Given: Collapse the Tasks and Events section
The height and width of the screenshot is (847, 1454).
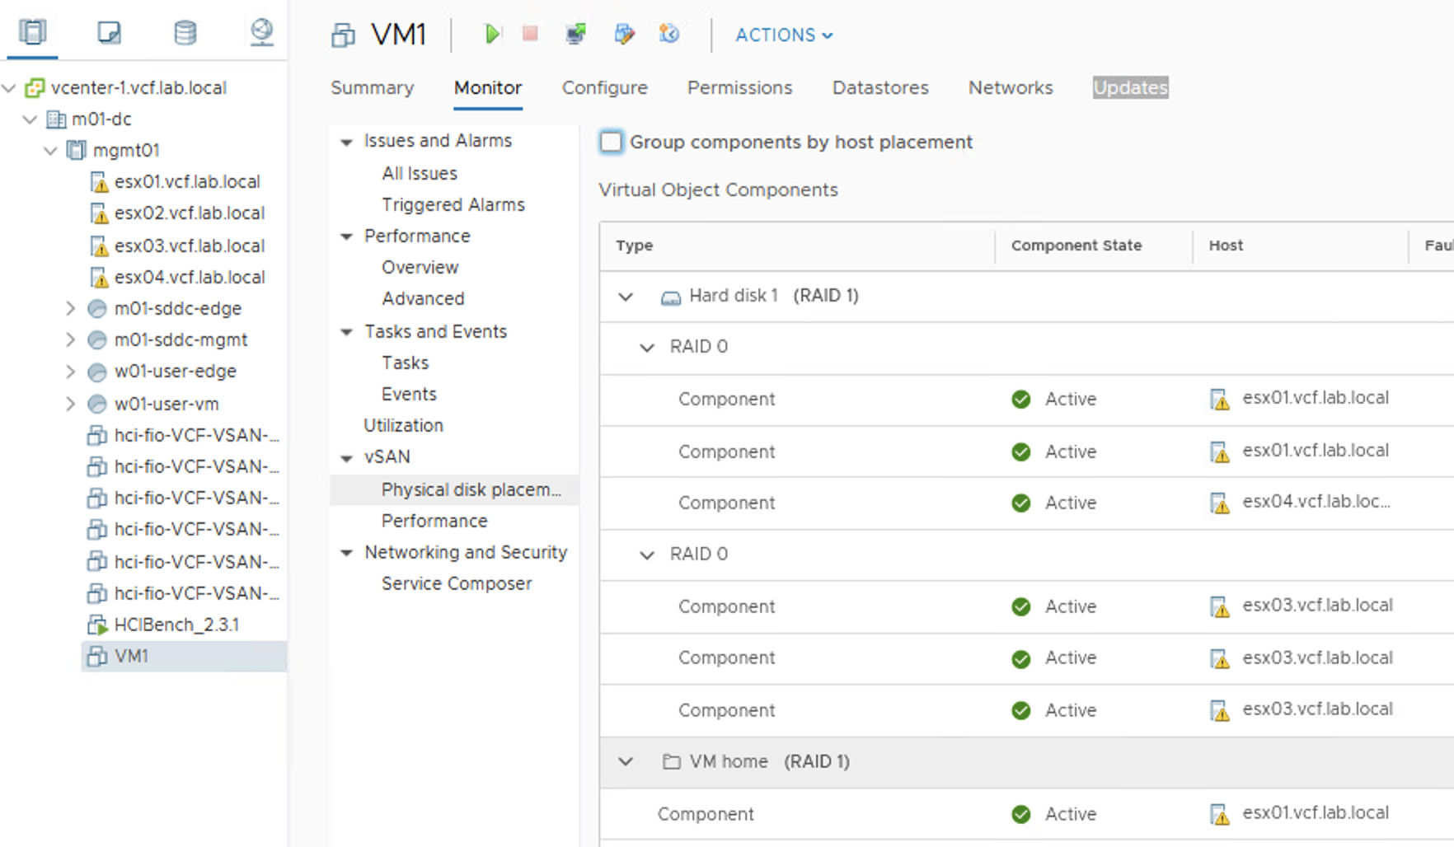Looking at the screenshot, I should click(347, 332).
